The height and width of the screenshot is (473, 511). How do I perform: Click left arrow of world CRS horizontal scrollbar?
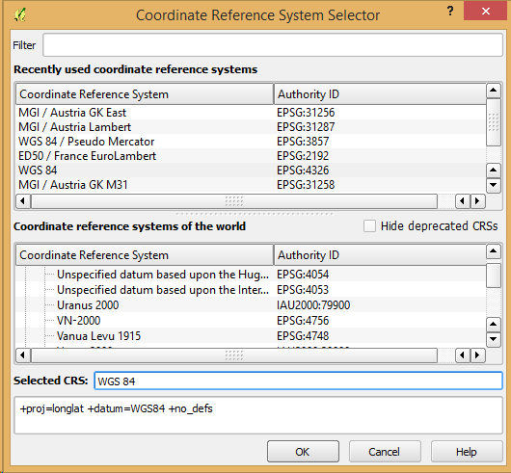[23, 355]
